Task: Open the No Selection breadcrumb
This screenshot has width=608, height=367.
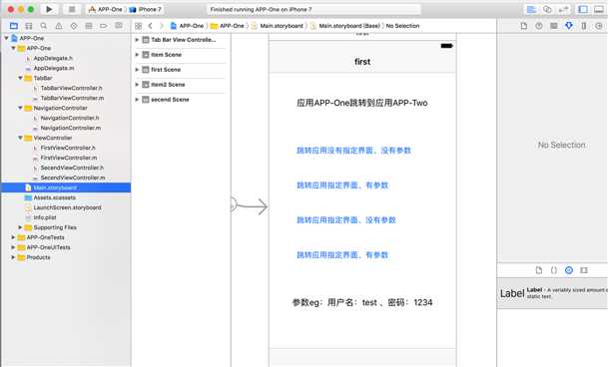Action: [403, 26]
